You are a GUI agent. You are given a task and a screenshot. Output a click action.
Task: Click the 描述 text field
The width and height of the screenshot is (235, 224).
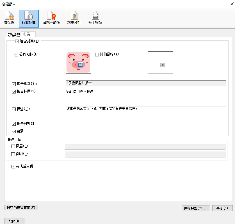tap(146, 114)
